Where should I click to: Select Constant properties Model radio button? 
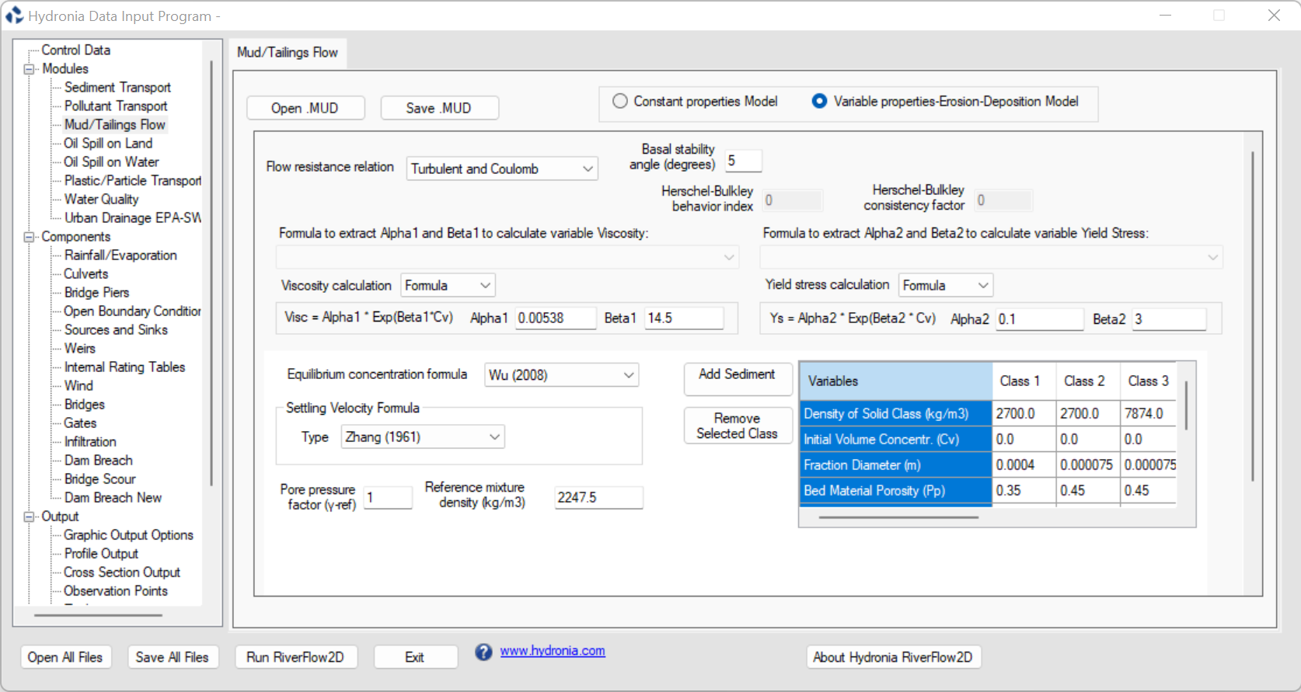tap(620, 101)
